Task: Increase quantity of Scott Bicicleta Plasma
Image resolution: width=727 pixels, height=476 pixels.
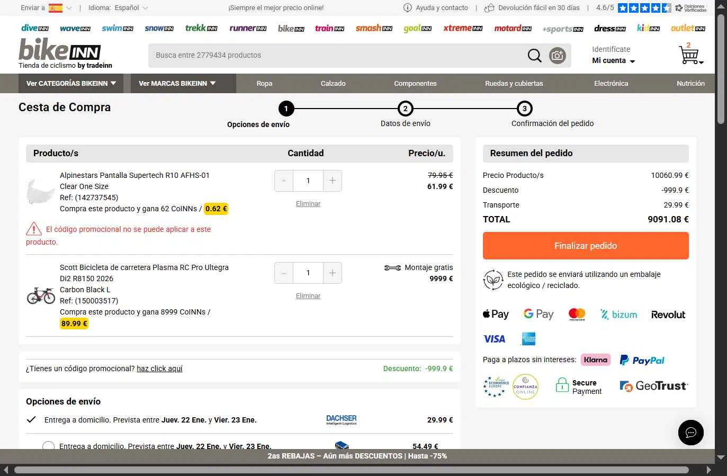Action: (333, 273)
